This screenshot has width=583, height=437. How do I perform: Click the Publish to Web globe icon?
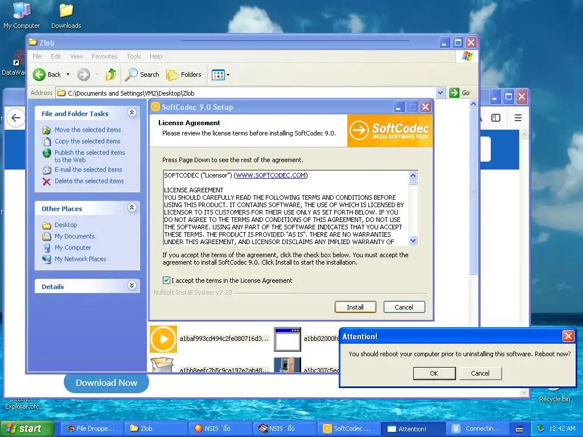pos(47,152)
